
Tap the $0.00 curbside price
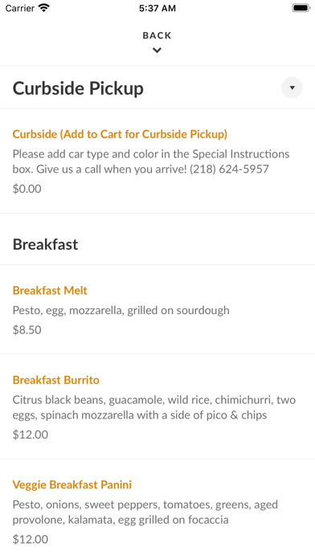click(27, 189)
